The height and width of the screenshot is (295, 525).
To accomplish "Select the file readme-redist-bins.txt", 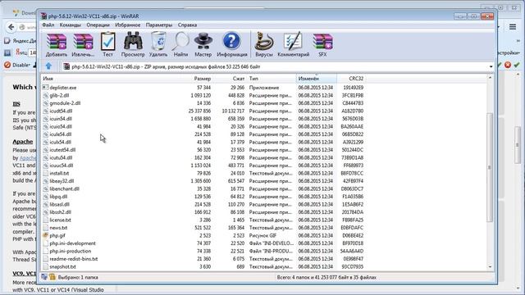I will [x=74, y=259].
